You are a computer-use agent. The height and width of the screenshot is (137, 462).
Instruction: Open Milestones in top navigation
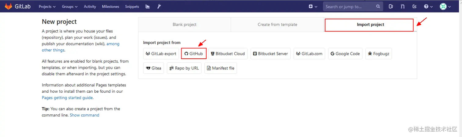click(111, 6)
